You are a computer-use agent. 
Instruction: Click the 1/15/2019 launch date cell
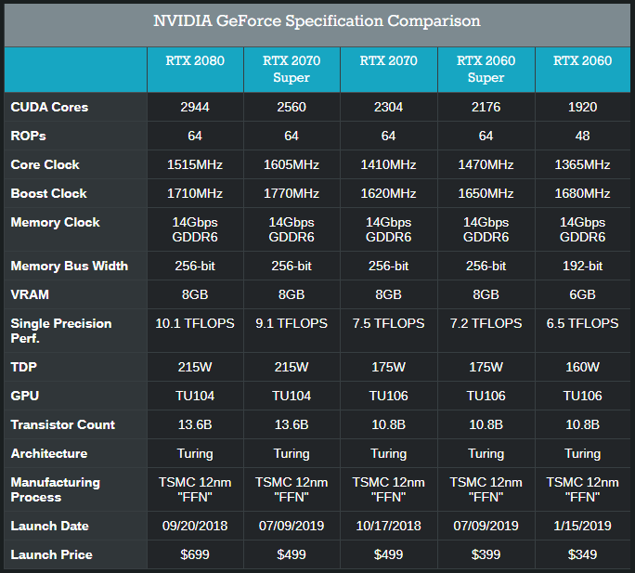(582, 526)
